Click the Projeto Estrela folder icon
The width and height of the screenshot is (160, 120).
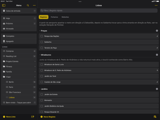pyautogui.click(x=4, y=61)
